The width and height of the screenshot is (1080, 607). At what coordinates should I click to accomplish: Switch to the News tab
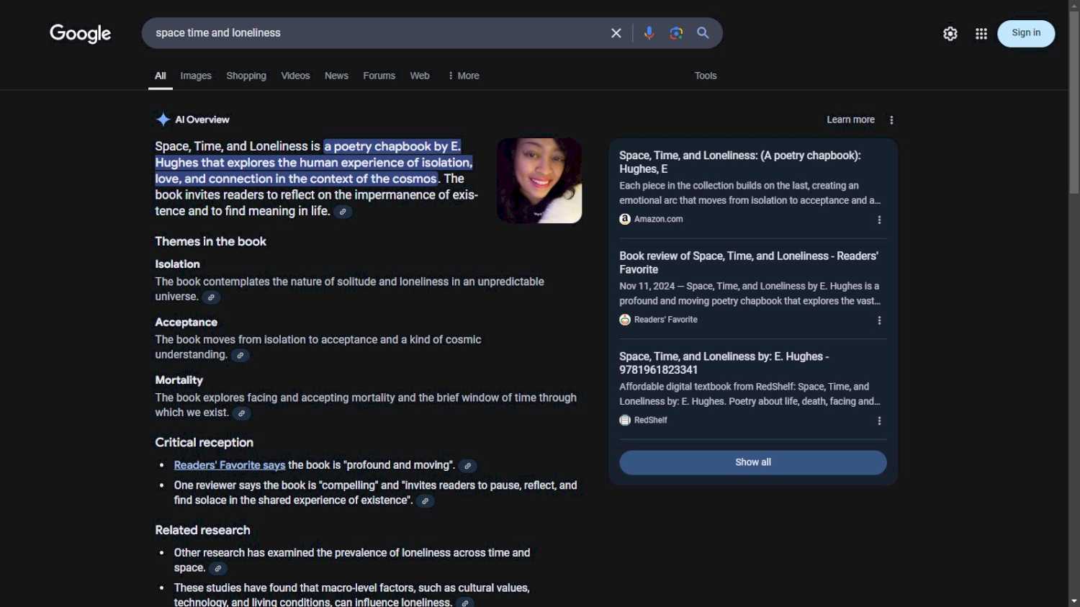336,76
